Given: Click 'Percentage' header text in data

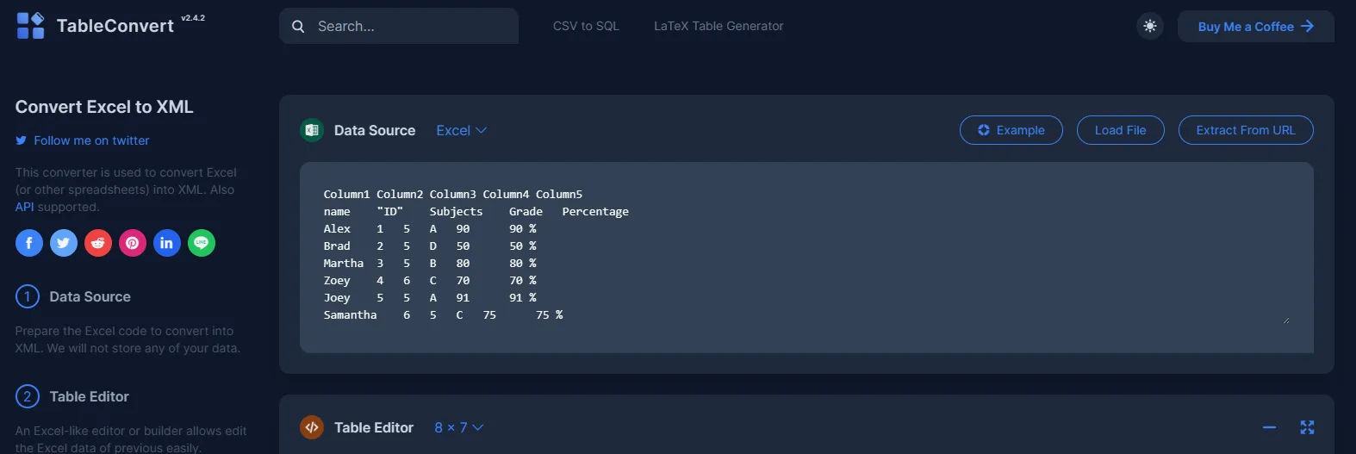Looking at the screenshot, I should (x=595, y=212).
